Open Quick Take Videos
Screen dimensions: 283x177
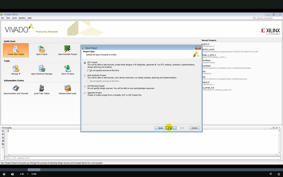click(x=42, y=88)
